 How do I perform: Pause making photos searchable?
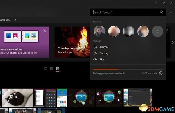pyautogui.click(x=161, y=73)
